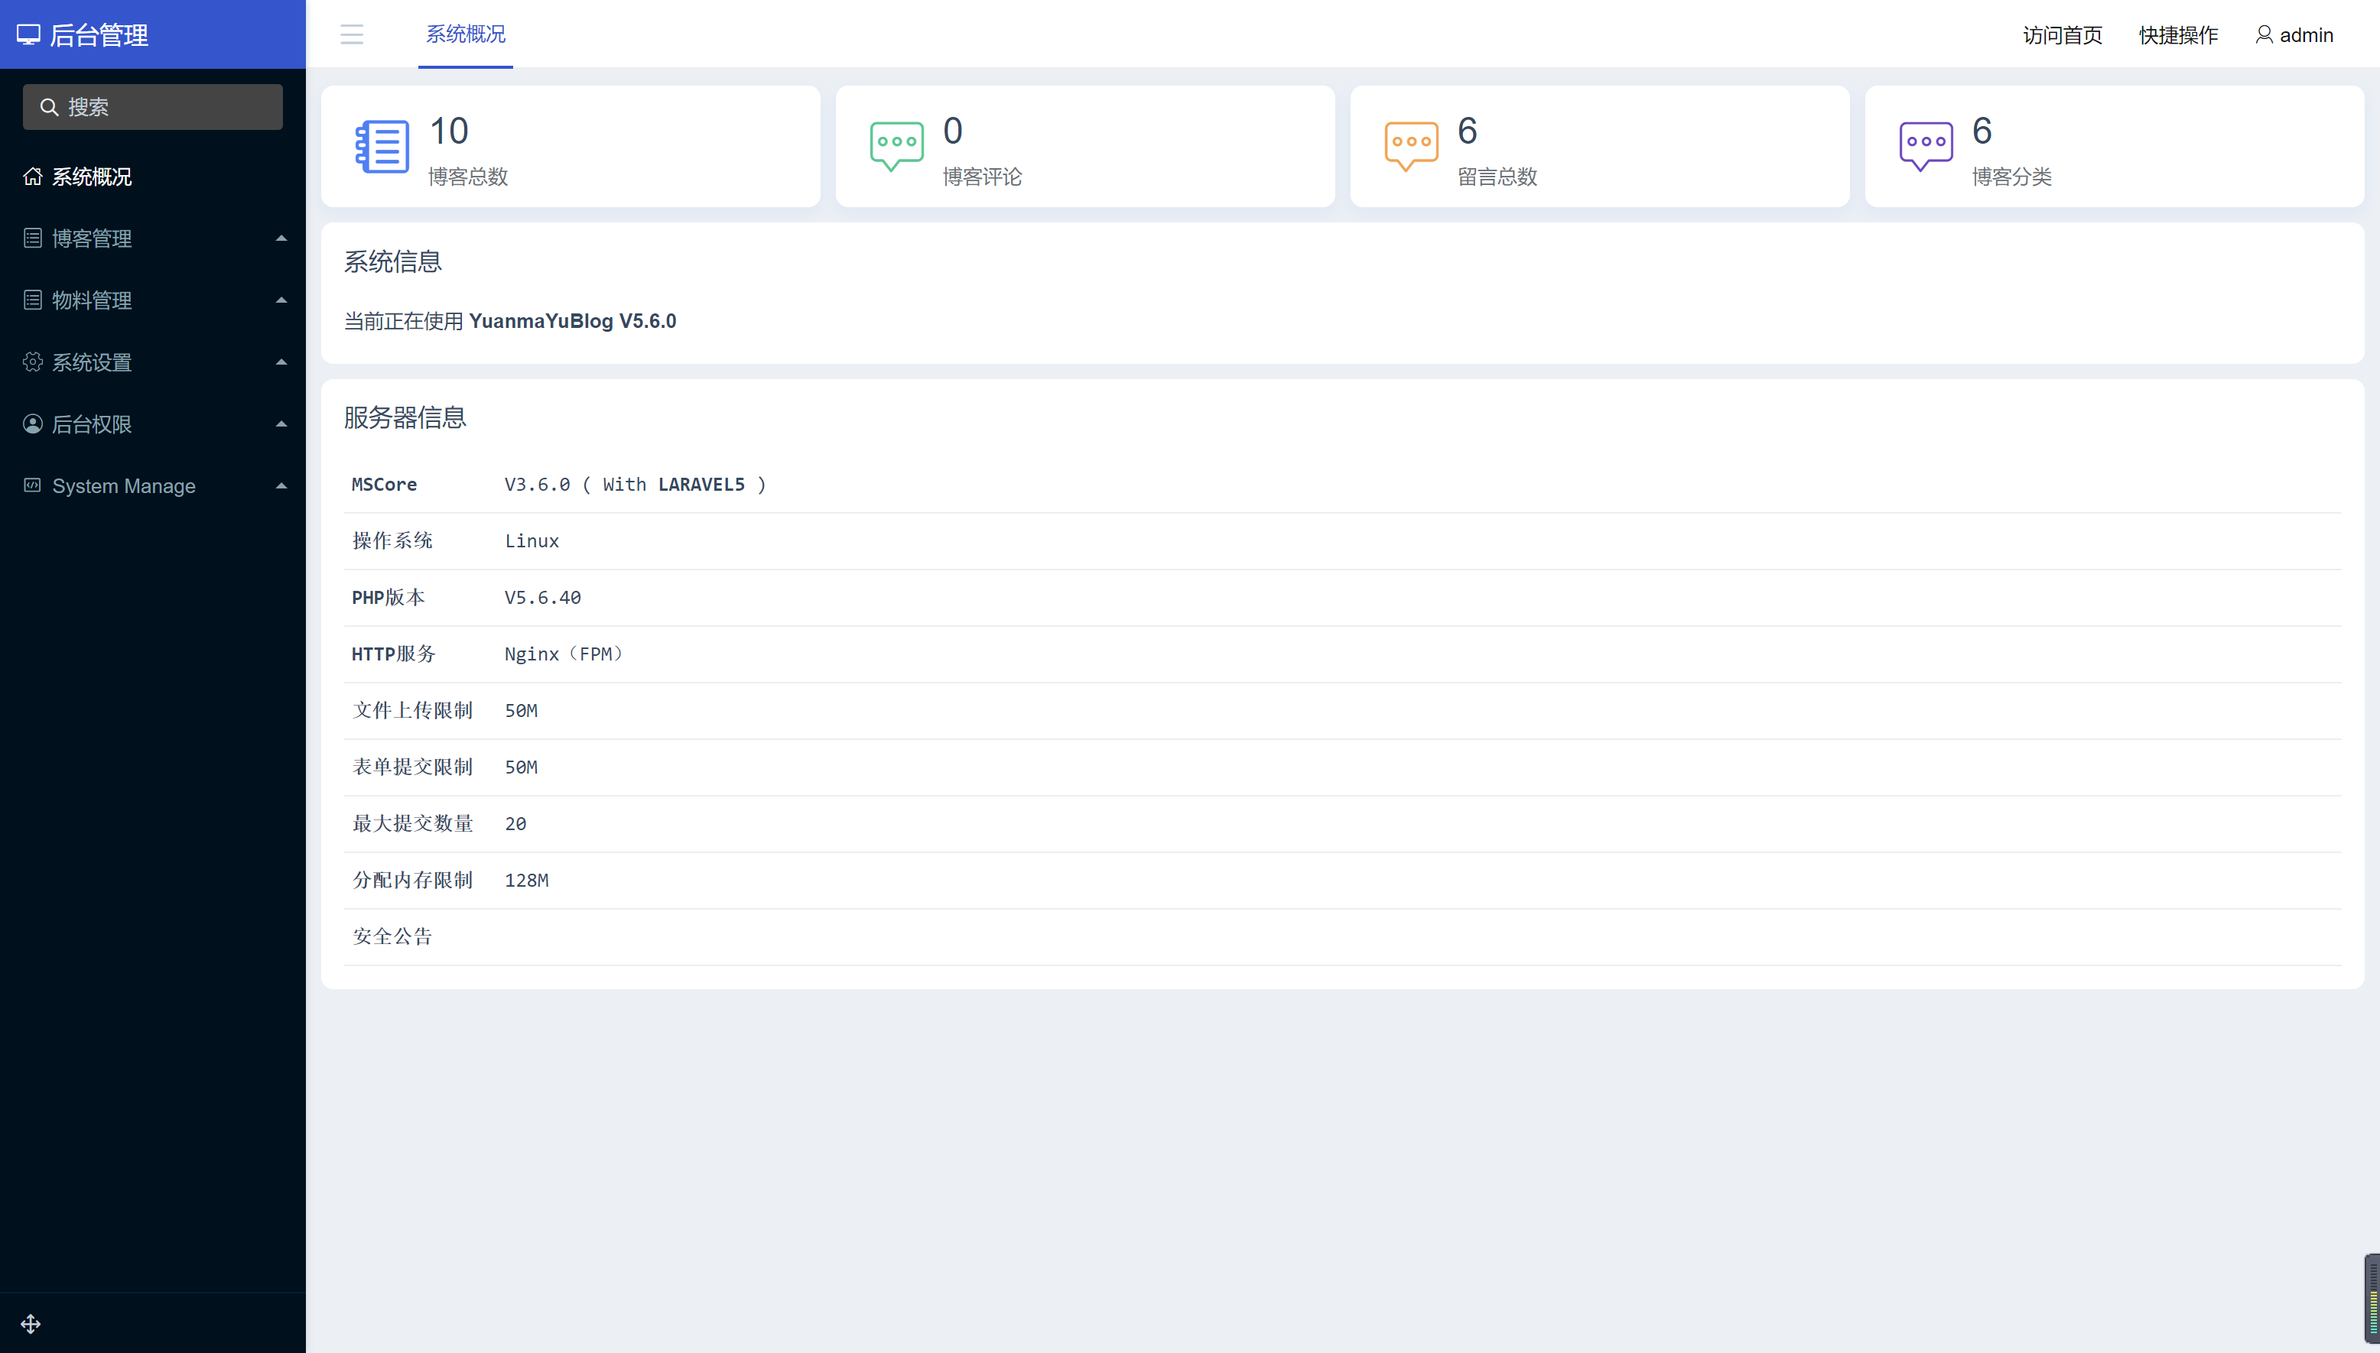
Task: Open the 系统设置 sidebar menu
Action: (91, 362)
